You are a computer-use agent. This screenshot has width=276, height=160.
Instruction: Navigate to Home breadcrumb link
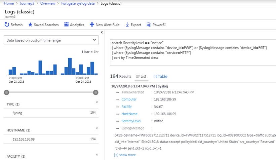click(8, 3)
